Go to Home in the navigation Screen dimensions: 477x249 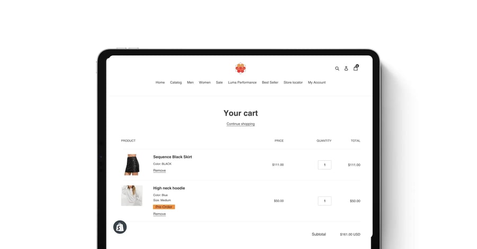click(x=160, y=82)
